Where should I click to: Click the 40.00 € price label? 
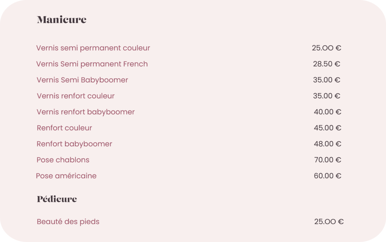[328, 112]
